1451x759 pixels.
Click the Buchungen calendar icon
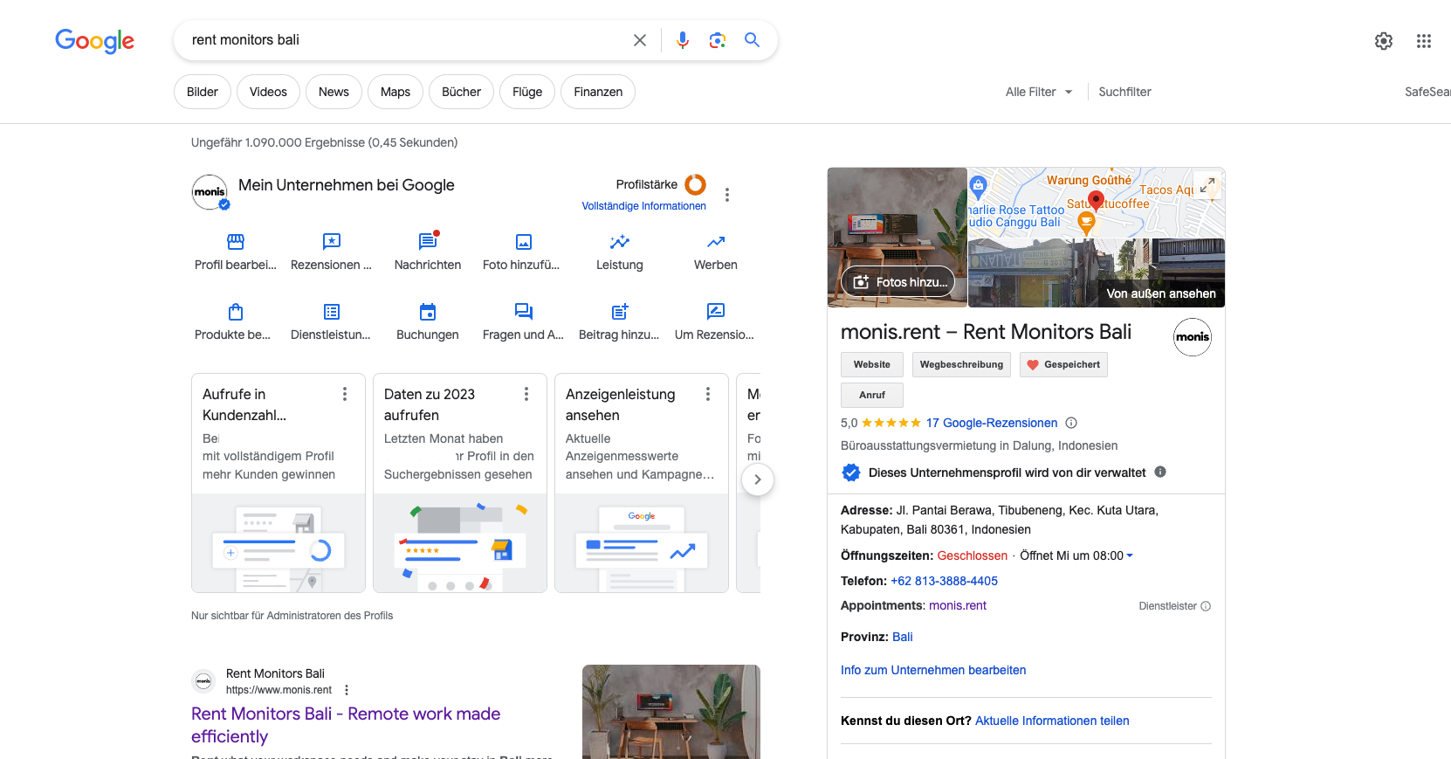428,312
